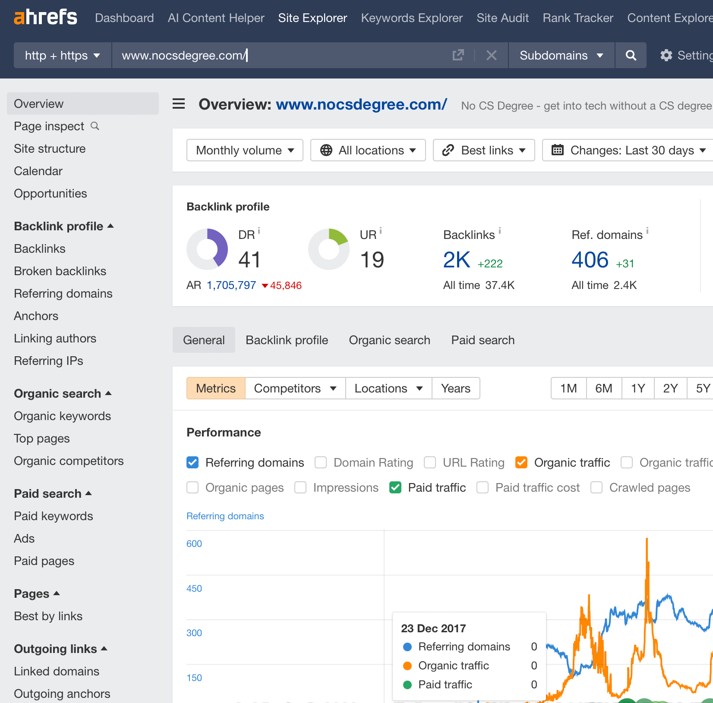Open Keywords Explorer from the top navigation
This screenshot has width=713, height=703.
tap(411, 18)
